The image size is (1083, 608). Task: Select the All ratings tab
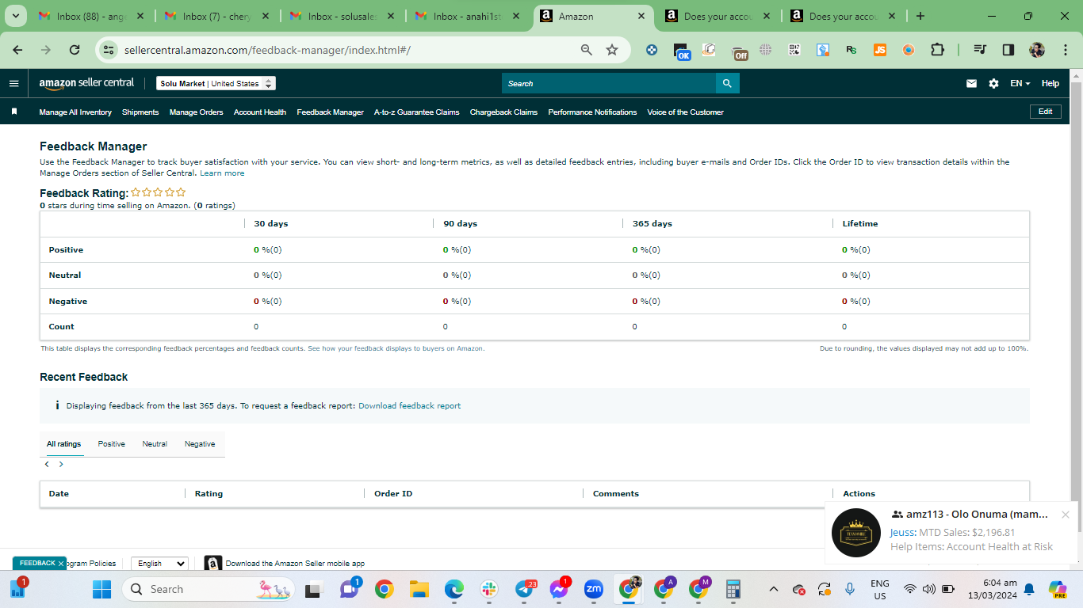pos(64,444)
